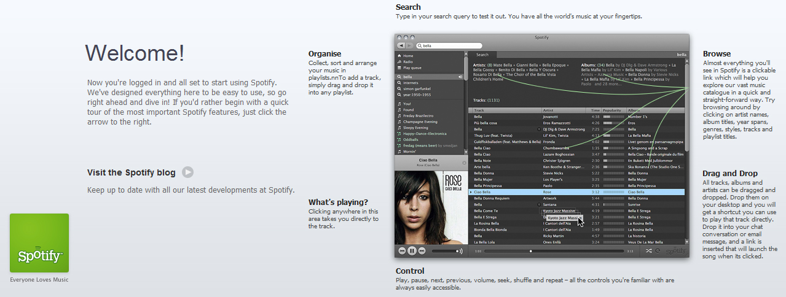This screenshot has width=786, height=297.
Task: Go forward with the right navigation arrow
Action: point(409,46)
